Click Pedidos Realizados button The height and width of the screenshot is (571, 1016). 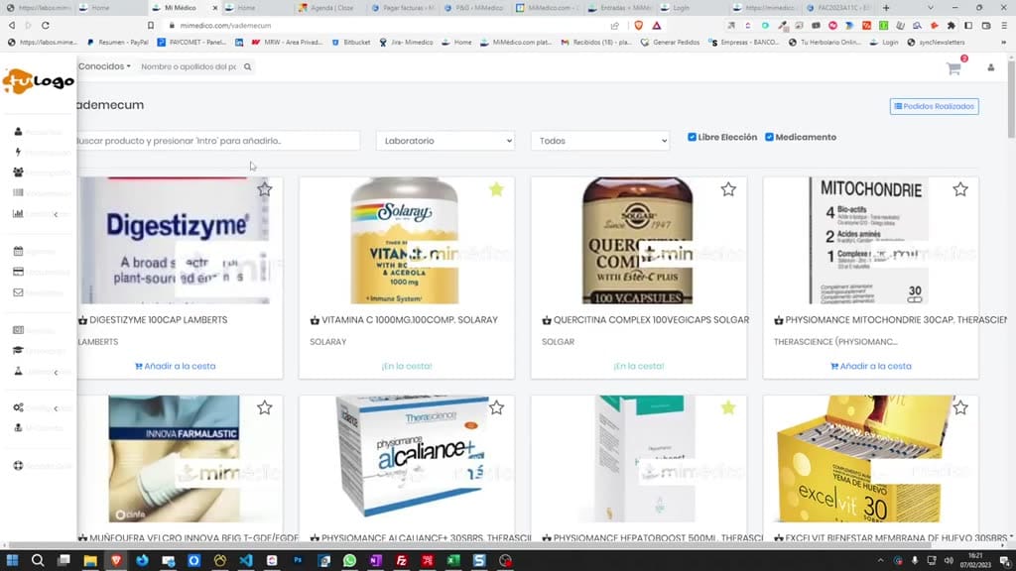pos(934,106)
